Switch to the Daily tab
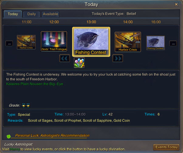This screenshot has width=183, height=153. [x=32, y=14]
